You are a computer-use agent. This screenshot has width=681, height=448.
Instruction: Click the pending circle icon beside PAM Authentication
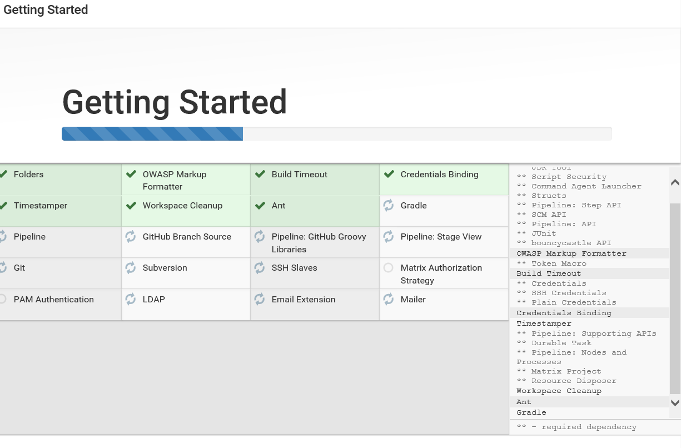[2, 299]
